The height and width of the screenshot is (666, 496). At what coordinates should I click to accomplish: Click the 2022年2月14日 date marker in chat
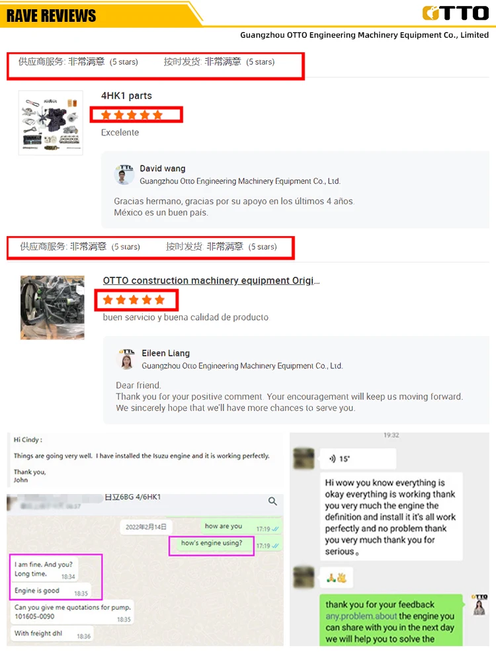point(145,527)
